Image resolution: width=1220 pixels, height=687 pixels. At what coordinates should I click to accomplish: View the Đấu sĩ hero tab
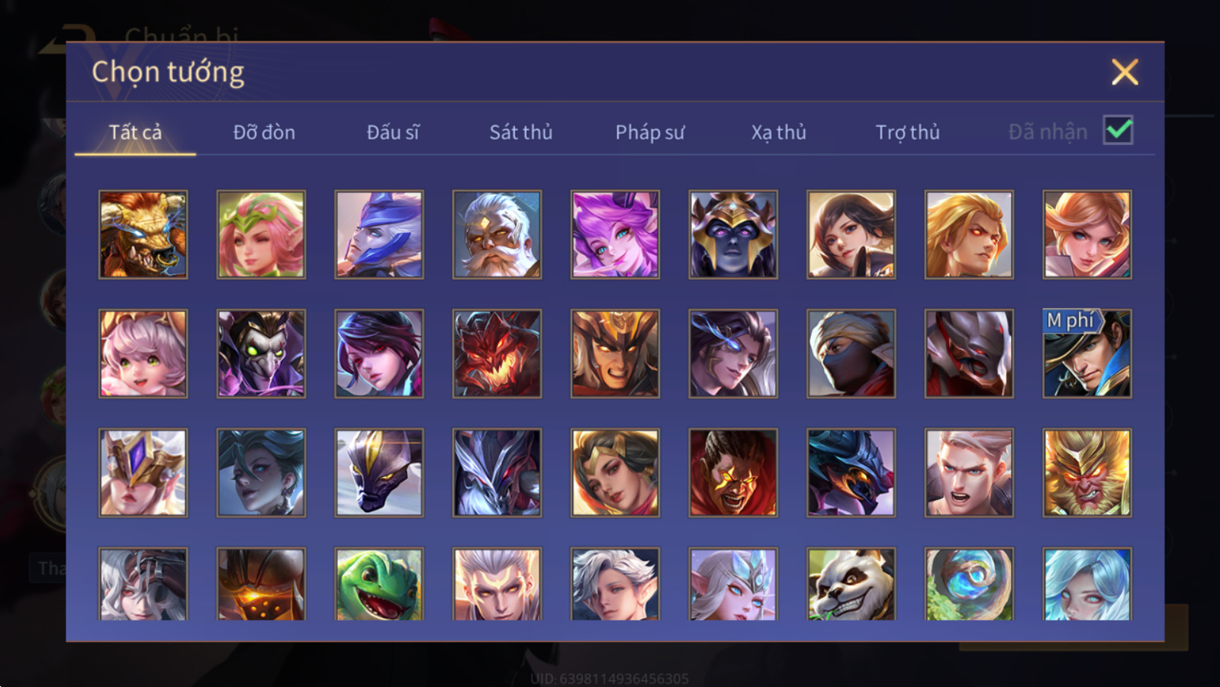(x=393, y=132)
